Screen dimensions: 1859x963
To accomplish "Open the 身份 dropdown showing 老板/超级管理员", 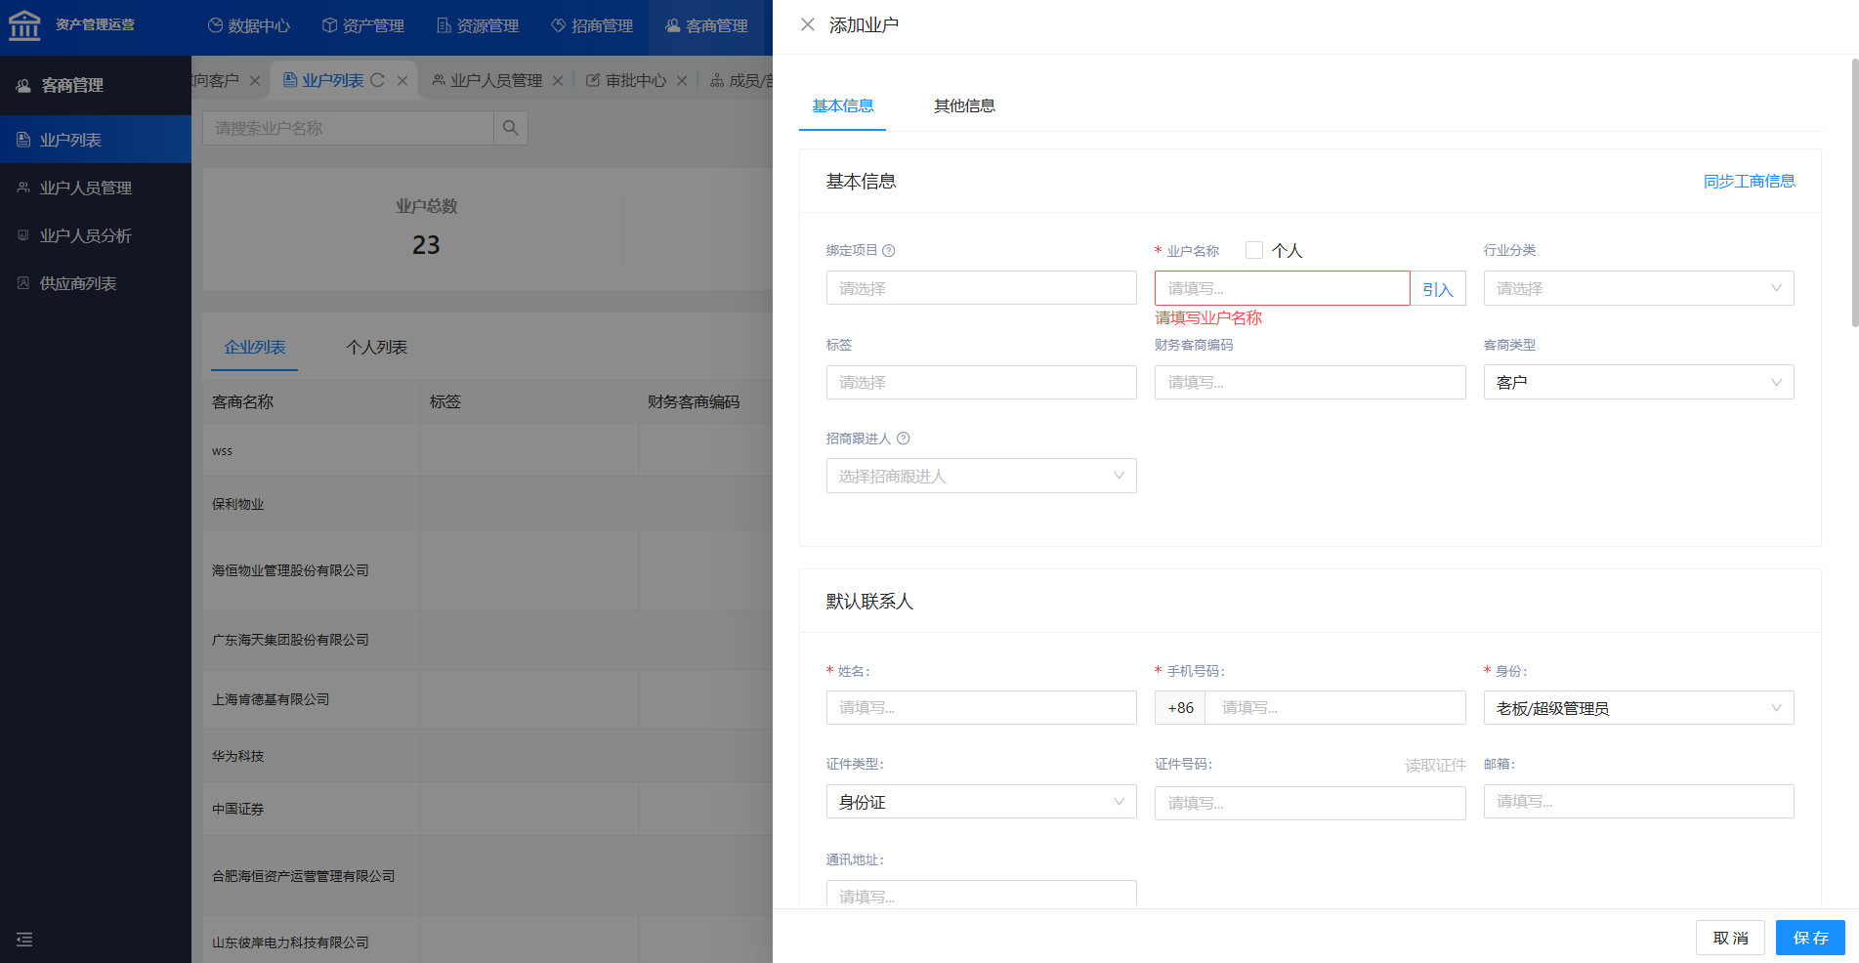I will tap(1638, 708).
